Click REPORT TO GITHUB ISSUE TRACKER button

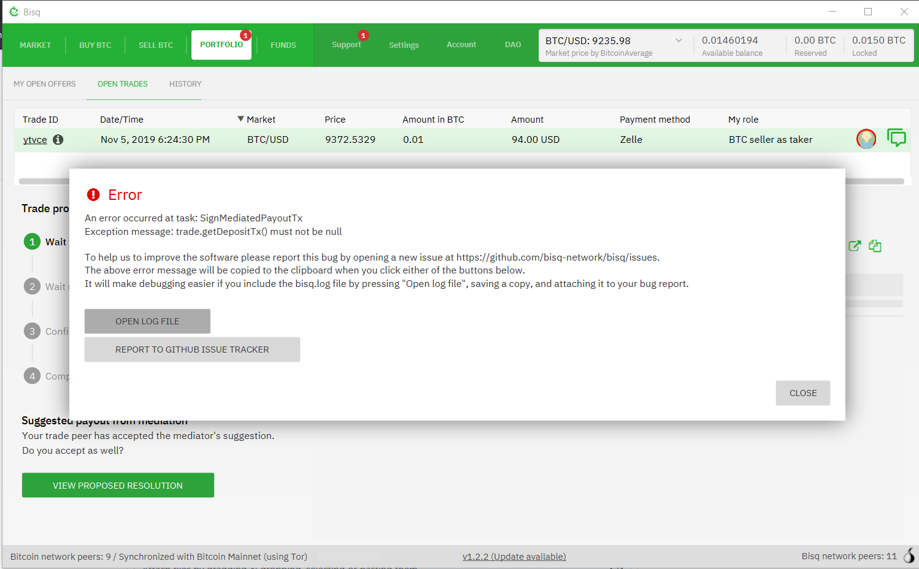[192, 349]
